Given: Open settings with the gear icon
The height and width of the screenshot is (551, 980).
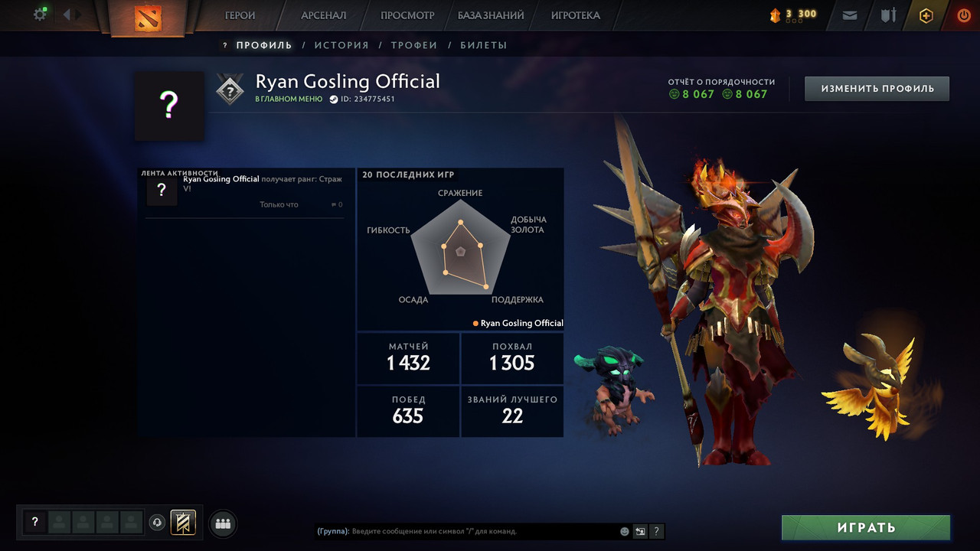Looking at the screenshot, I should [x=40, y=15].
